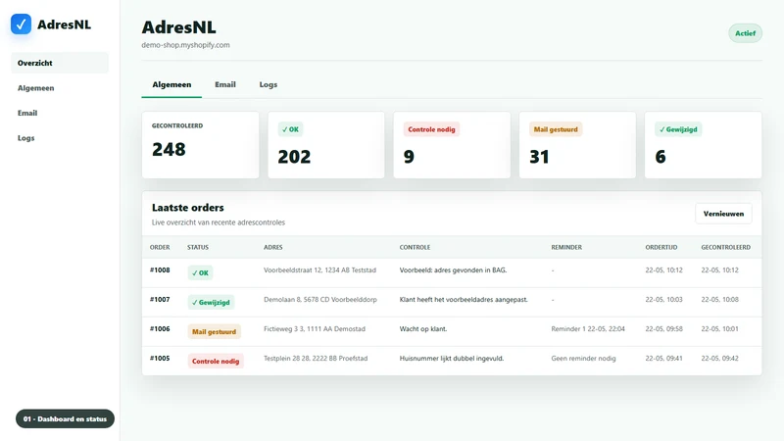Click the Controle nodig badge of order #1005
This screenshot has width=784, height=441.
(216, 361)
